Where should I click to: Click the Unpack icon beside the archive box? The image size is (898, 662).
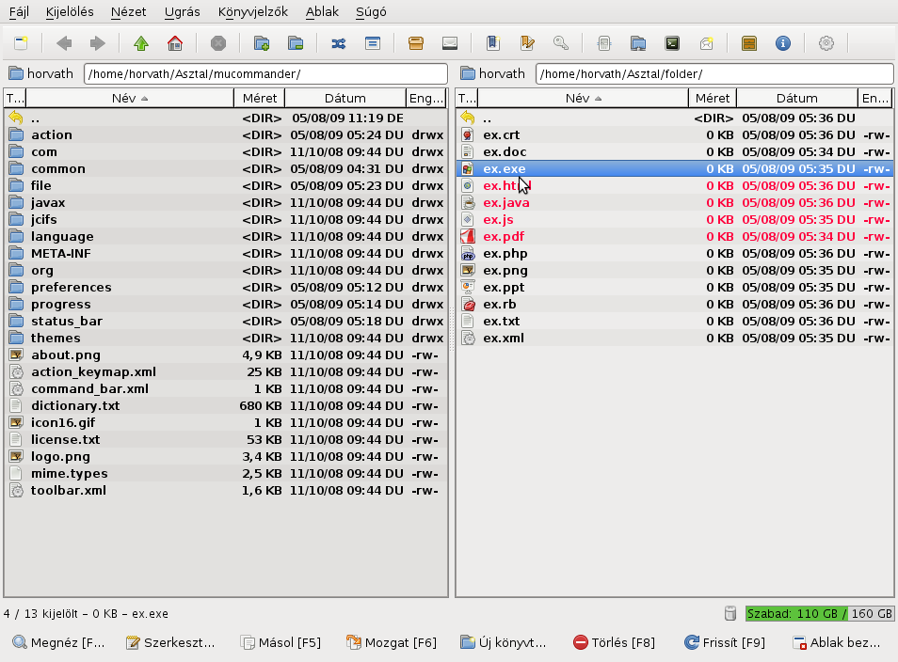(x=450, y=43)
